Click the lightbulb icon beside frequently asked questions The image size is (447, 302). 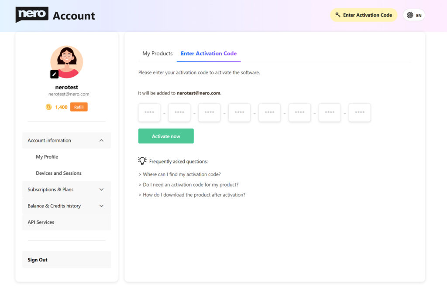point(142,161)
